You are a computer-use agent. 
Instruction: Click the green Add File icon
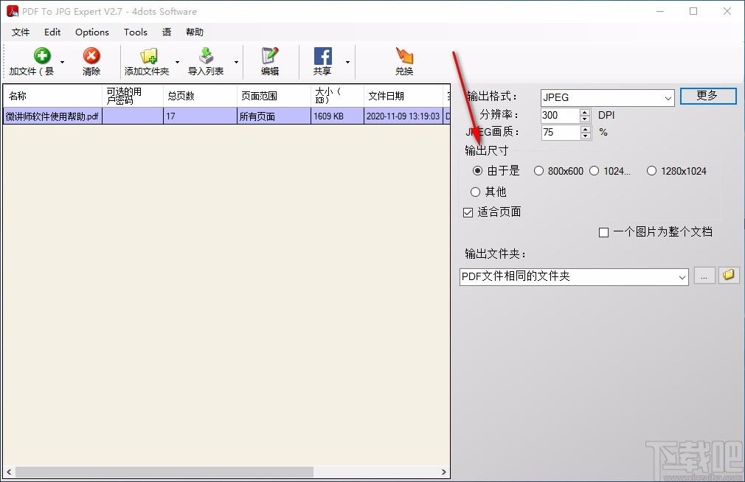(x=42, y=56)
